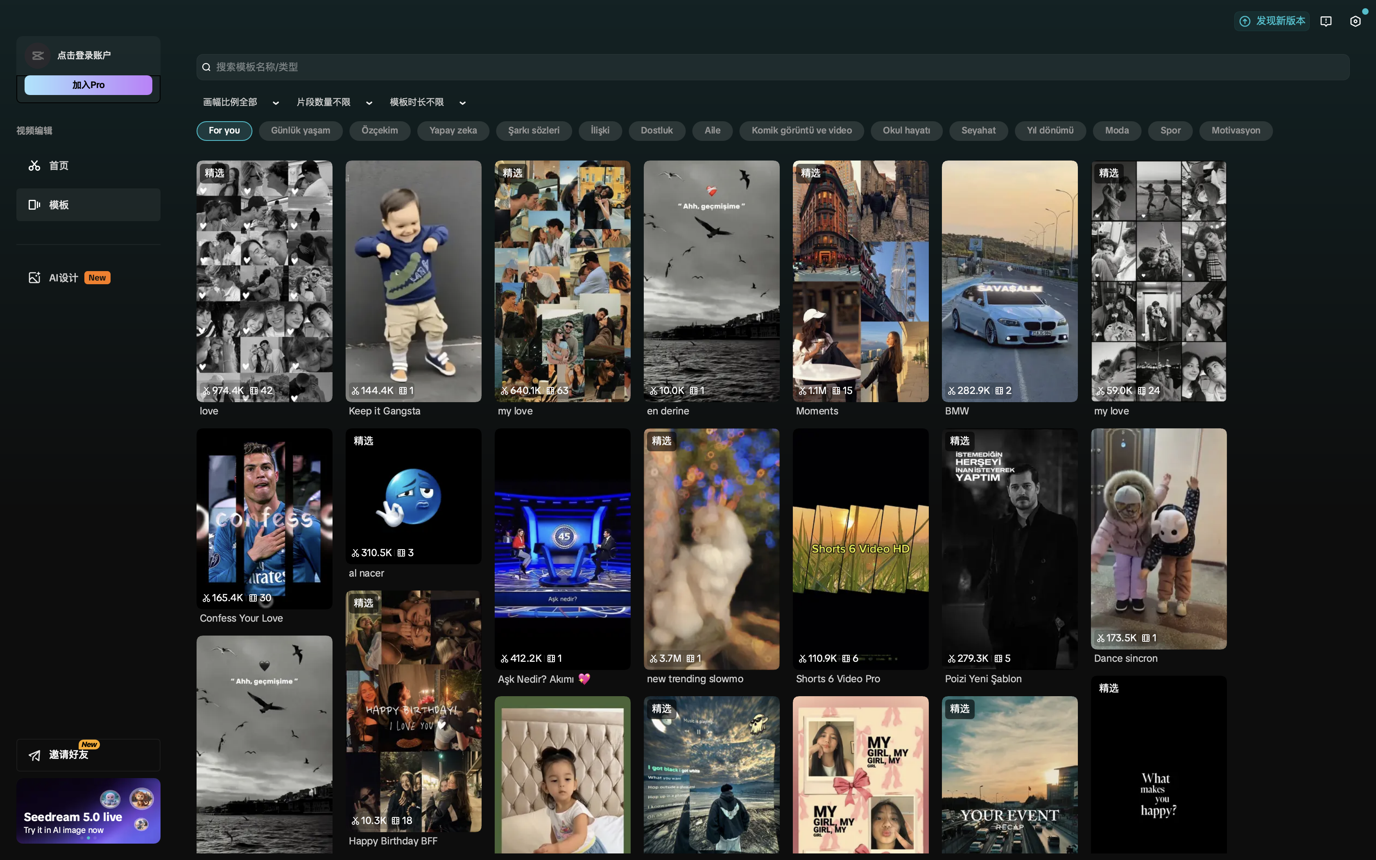
Task: Expand the 画幅比例全部 aspect ratio dropdown
Action: click(x=240, y=102)
